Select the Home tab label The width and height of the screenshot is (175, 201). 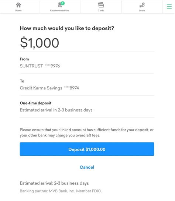pyautogui.click(x=18, y=11)
